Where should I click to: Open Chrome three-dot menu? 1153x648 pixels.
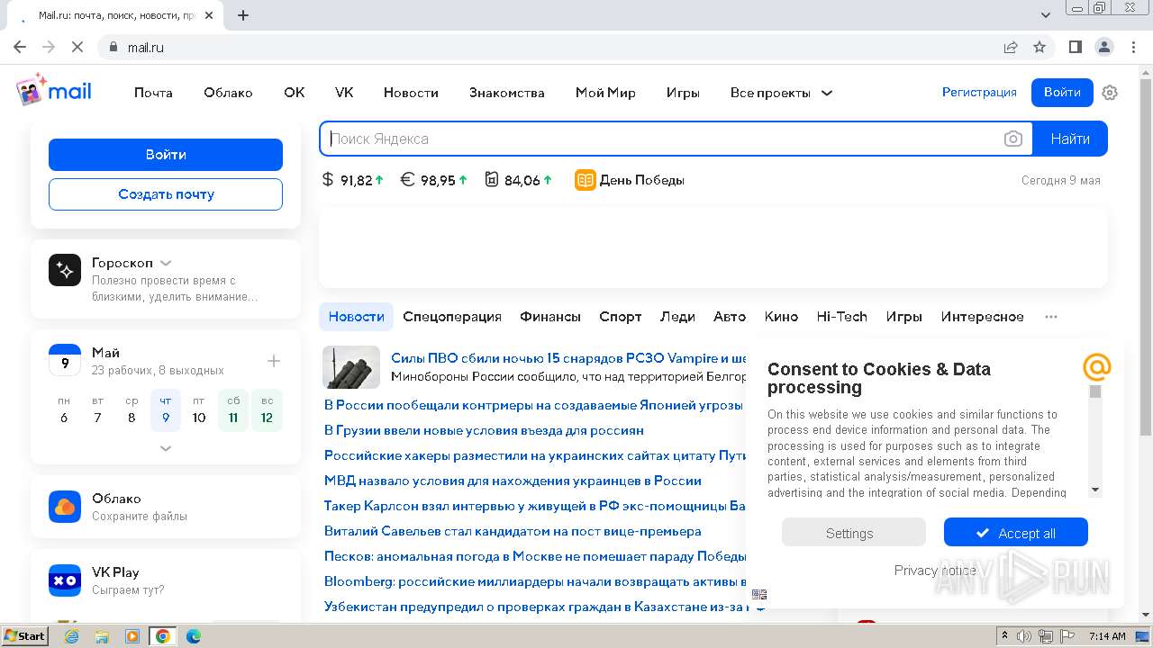pyautogui.click(x=1132, y=47)
